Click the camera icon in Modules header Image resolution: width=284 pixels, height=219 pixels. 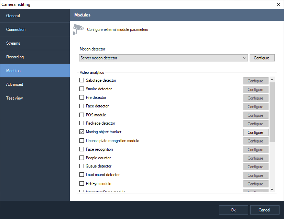78,30
